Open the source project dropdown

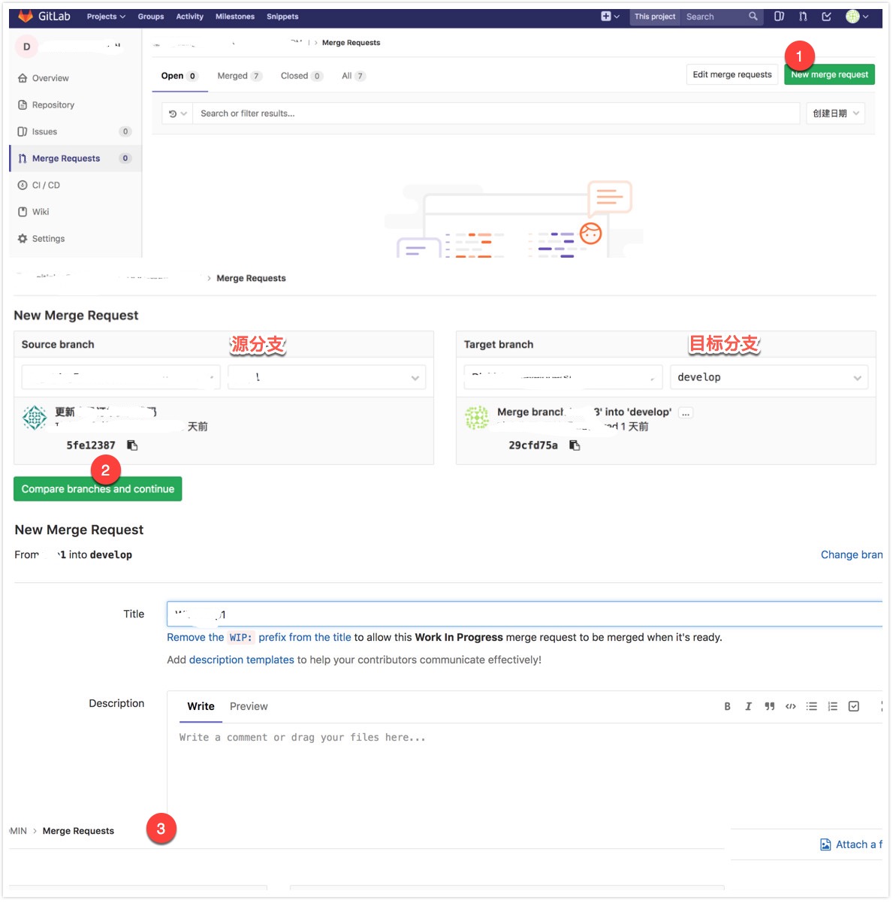(x=120, y=377)
